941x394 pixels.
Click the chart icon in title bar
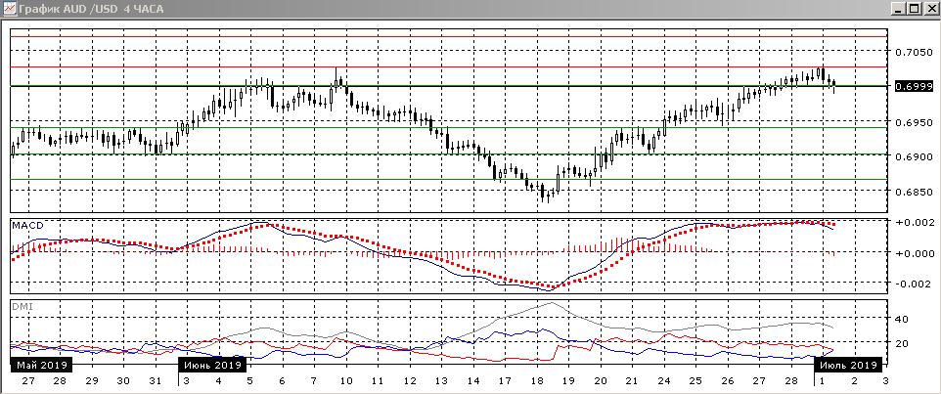point(9,9)
